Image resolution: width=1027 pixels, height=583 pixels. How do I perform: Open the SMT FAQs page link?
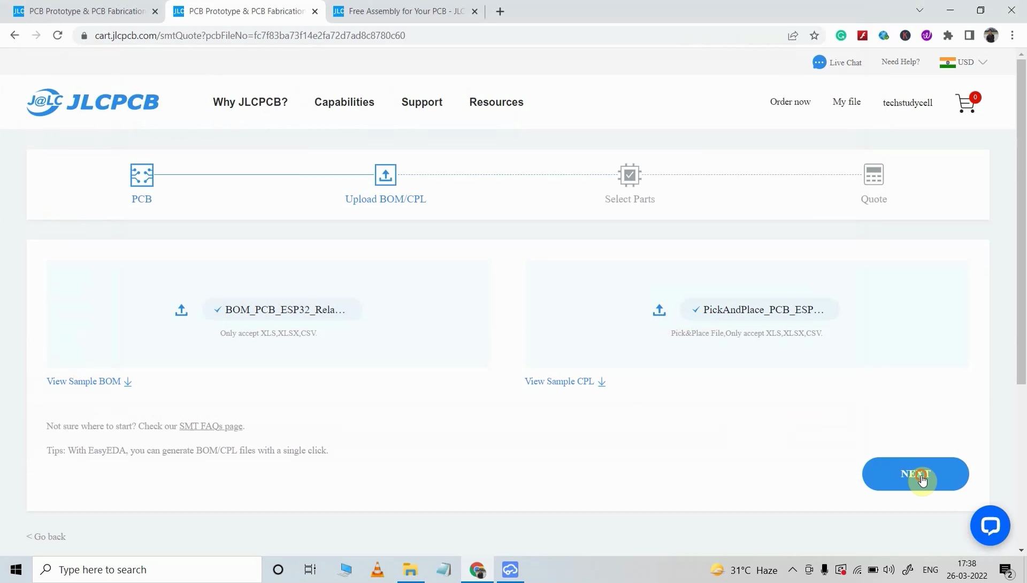pos(211,426)
